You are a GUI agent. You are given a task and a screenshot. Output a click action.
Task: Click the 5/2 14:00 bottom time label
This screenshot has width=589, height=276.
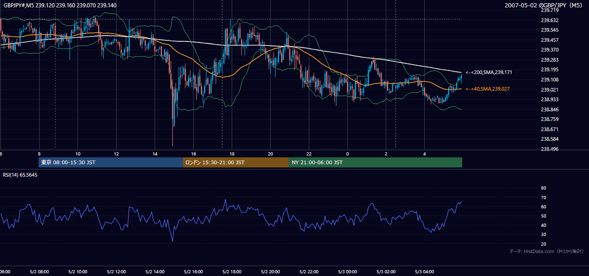coord(155,272)
